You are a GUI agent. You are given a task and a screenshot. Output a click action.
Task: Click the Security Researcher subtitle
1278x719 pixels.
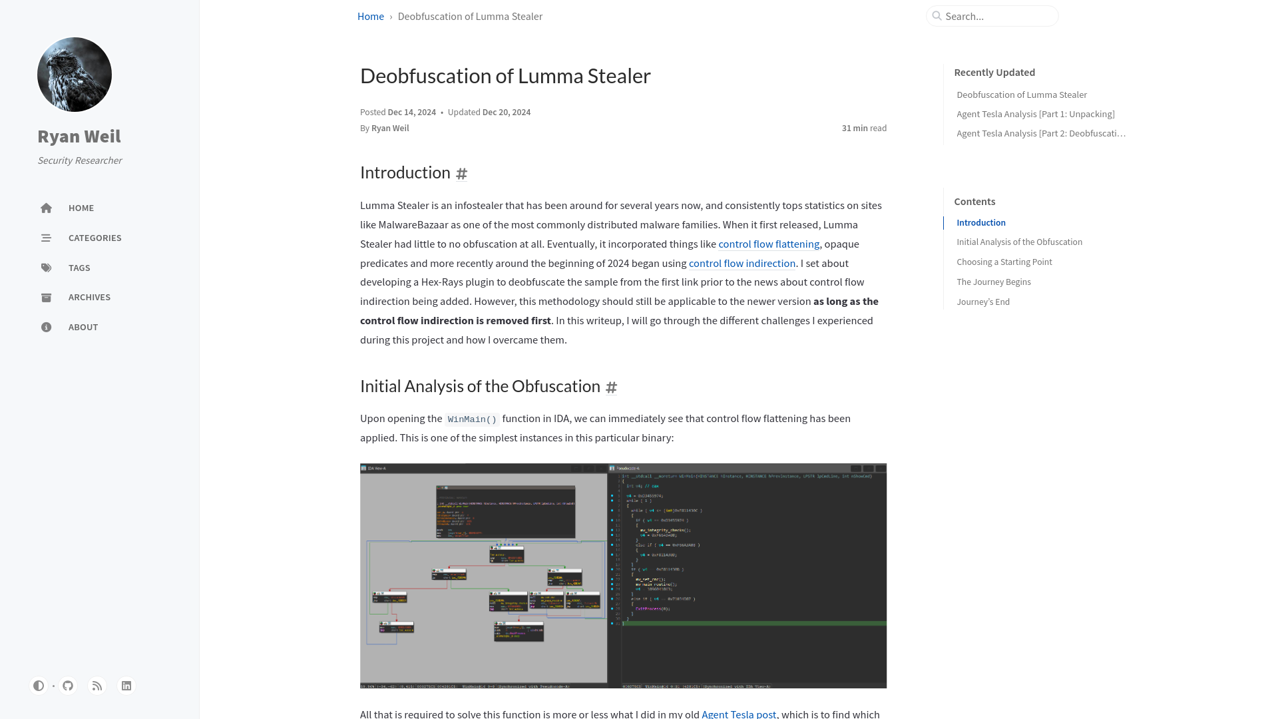(80, 160)
